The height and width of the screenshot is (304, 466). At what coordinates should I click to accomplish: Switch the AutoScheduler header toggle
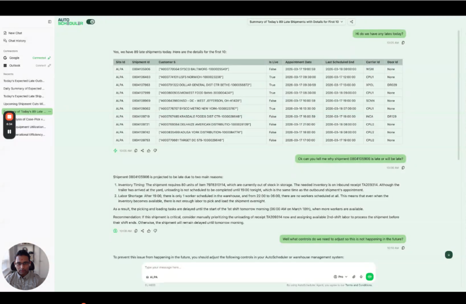click(x=90, y=21)
